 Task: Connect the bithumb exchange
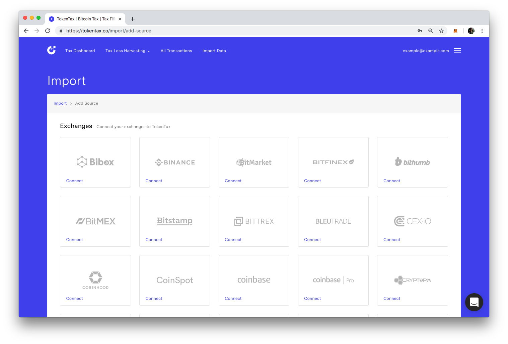(x=392, y=181)
